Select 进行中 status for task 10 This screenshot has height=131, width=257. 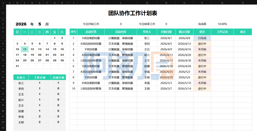pyautogui.click(x=202, y=89)
